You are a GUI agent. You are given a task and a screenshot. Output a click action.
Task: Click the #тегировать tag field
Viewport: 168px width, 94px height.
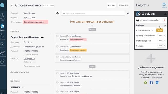48,5
